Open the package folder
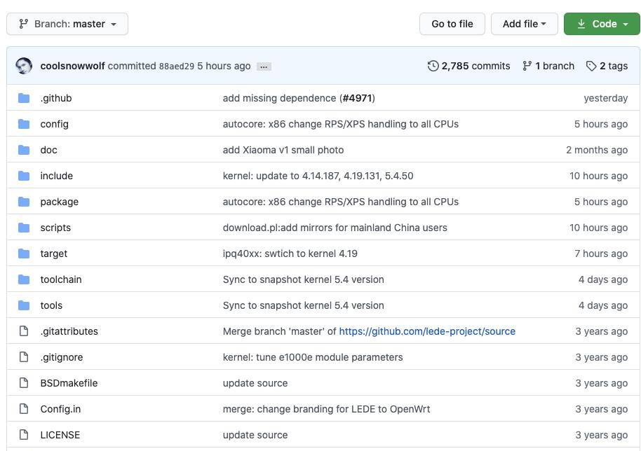 pyautogui.click(x=60, y=202)
